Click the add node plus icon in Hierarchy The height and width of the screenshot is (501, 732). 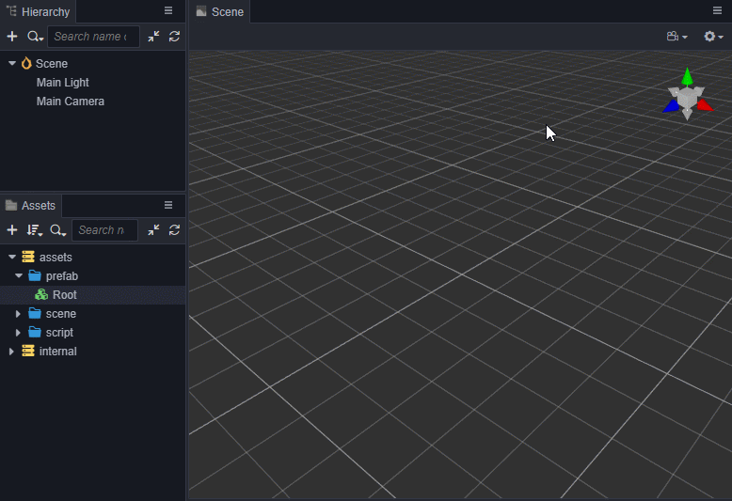point(12,37)
